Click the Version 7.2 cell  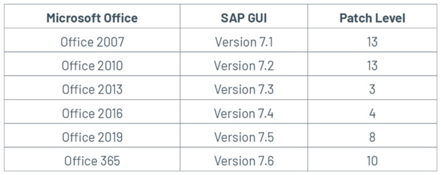[x=244, y=66]
